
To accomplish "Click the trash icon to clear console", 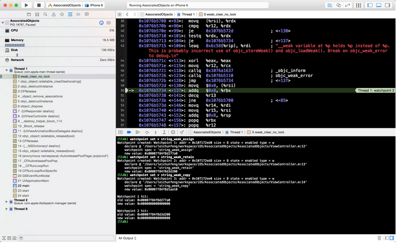I will 380,238.
